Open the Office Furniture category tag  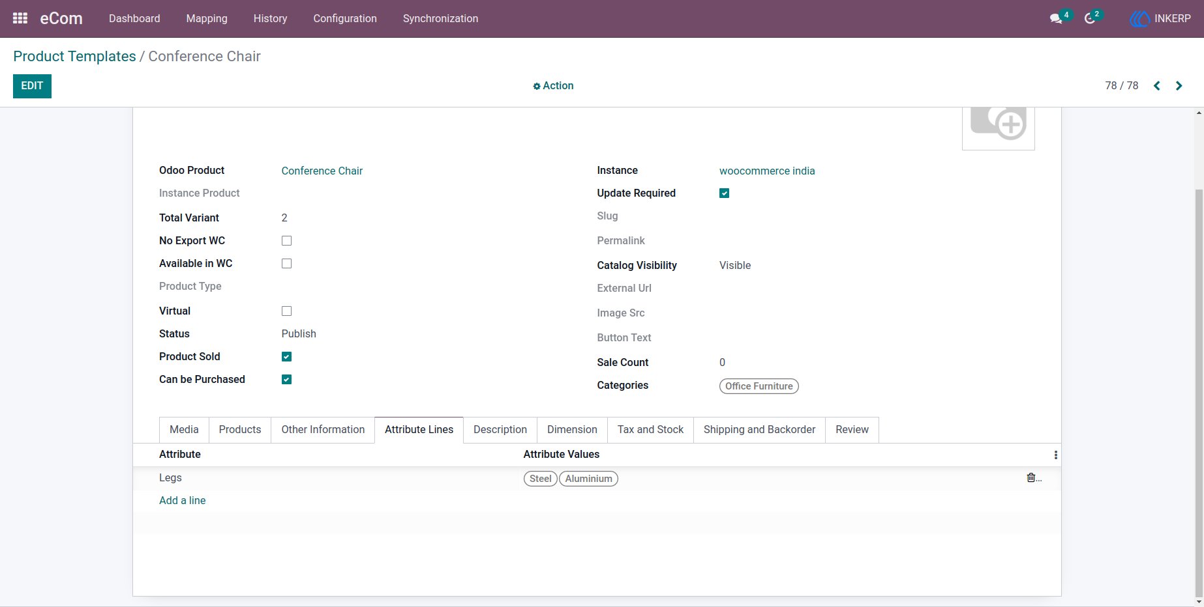(x=759, y=386)
